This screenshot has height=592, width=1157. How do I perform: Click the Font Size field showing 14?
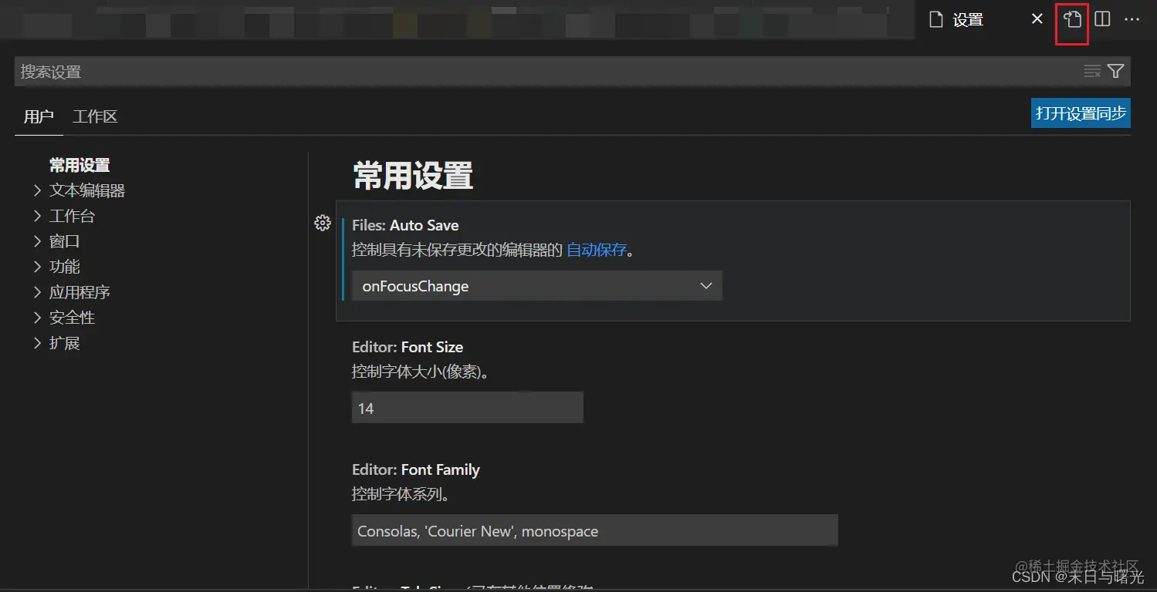point(467,408)
